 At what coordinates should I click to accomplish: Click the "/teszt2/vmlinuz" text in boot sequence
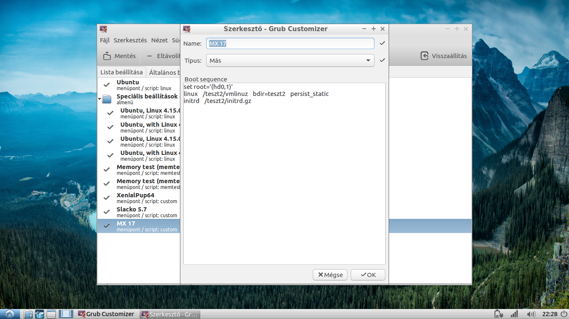(225, 94)
